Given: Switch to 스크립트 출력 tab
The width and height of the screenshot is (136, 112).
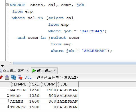Looking at the screenshot, I should 14,70.
